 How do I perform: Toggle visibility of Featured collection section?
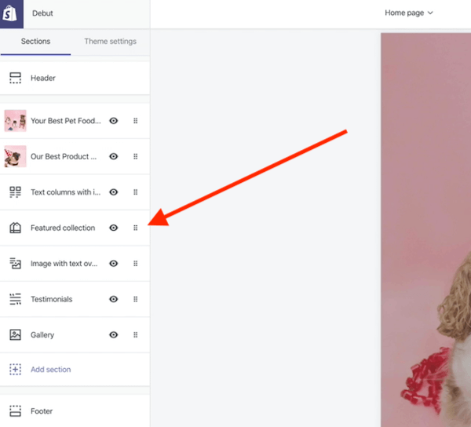[114, 228]
